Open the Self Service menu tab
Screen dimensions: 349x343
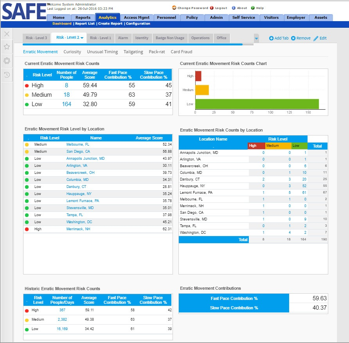244,17
